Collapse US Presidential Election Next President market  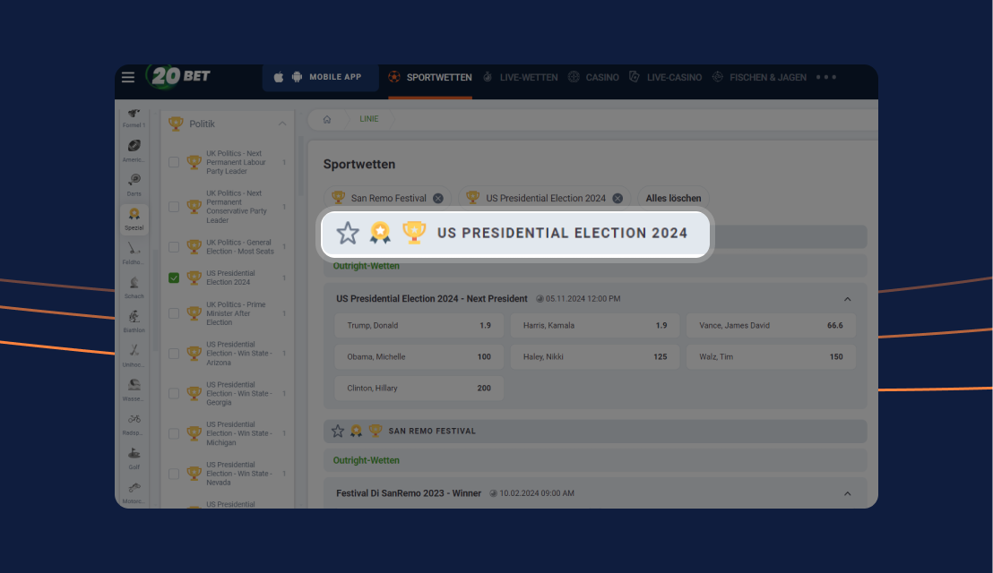click(847, 299)
